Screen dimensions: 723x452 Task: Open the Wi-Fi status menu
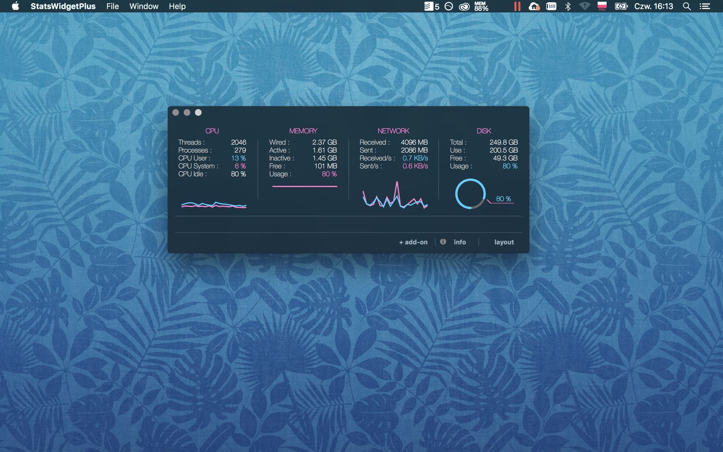tap(584, 6)
